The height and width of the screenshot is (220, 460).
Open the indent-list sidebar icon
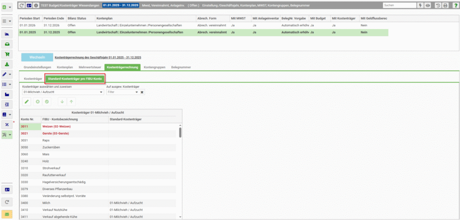click(x=7, y=105)
